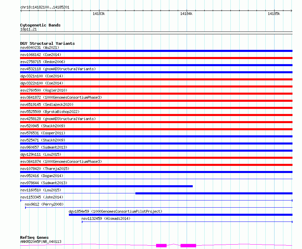Click esv3641872 (1000GenomesConsortiumPhase3) label
This screenshot has height=249, width=302.
(x=61, y=97)
